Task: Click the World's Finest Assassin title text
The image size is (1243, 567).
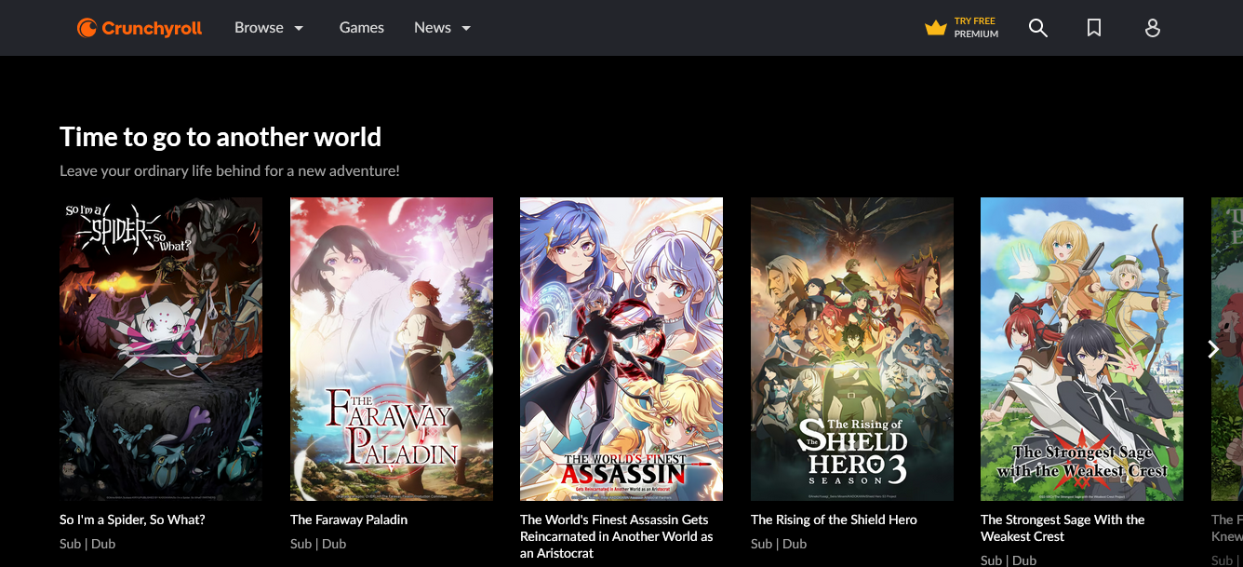Action: (x=617, y=536)
